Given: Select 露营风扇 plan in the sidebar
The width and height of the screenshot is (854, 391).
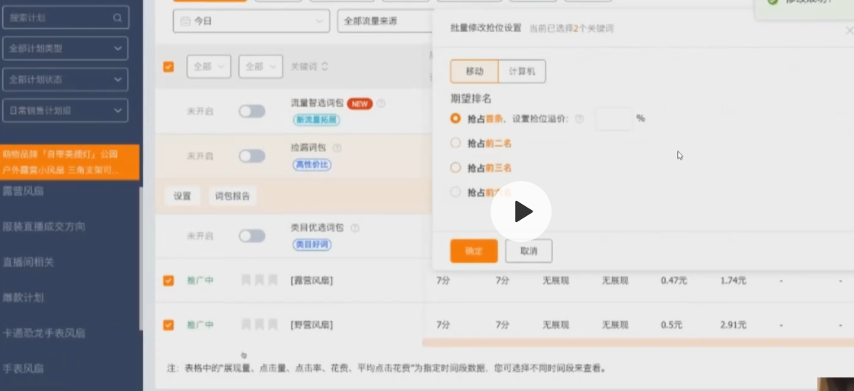Looking at the screenshot, I should pos(23,191).
